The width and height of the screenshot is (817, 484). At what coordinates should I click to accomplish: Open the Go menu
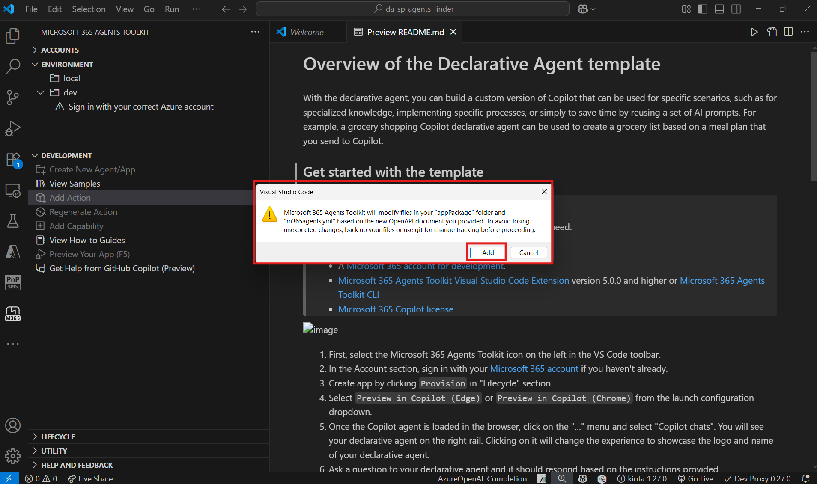tap(149, 9)
